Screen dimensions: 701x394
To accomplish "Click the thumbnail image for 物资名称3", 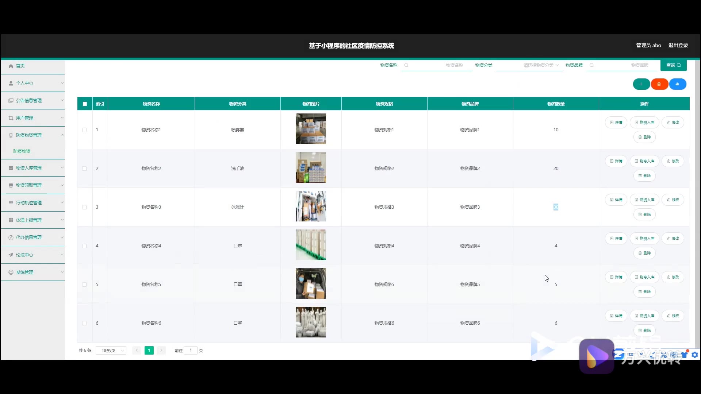I will point(311,206).
